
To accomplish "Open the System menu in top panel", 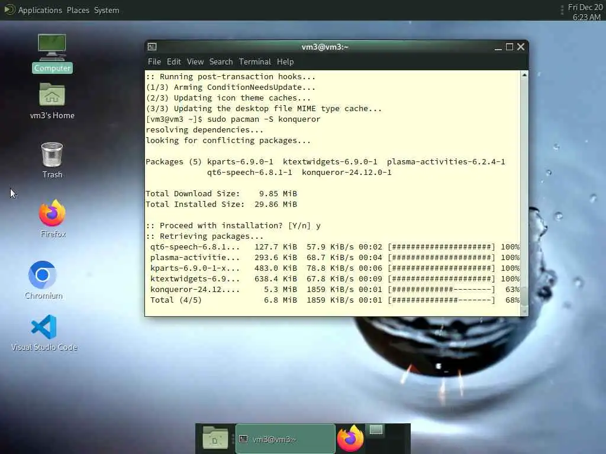I will tap(107, 10).
